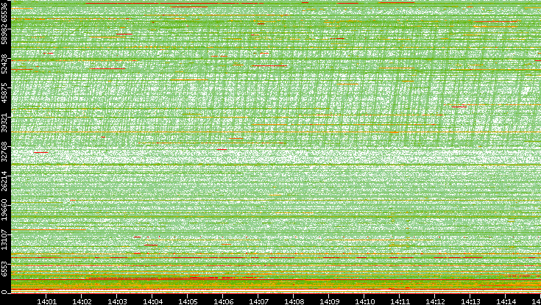Click the 14:13 time axis label
Image resolution: width=541 pixels, height=305 pixels.
470,301
